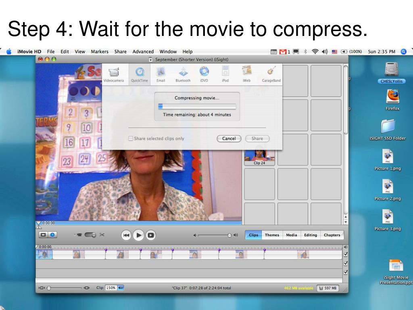Image resolution: width=413 pixels, height=310 pixels.
Task: Open the trash showing 597 MB
Action: (327, 288)
